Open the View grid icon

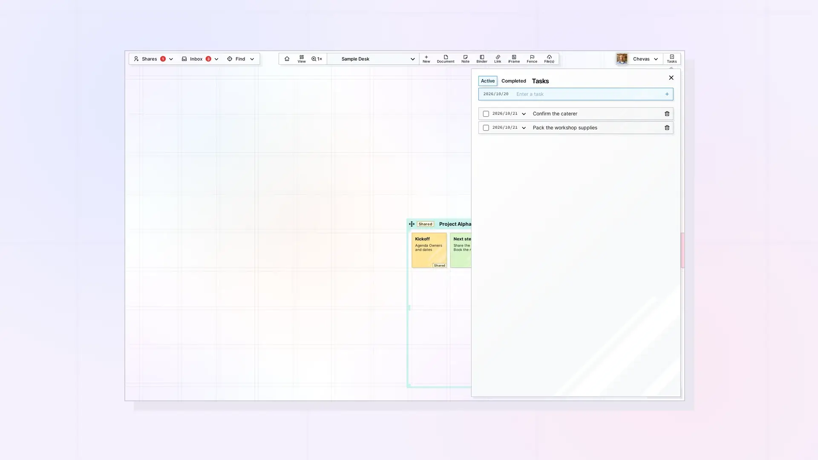pyautogui.click(x=302, y=59)
